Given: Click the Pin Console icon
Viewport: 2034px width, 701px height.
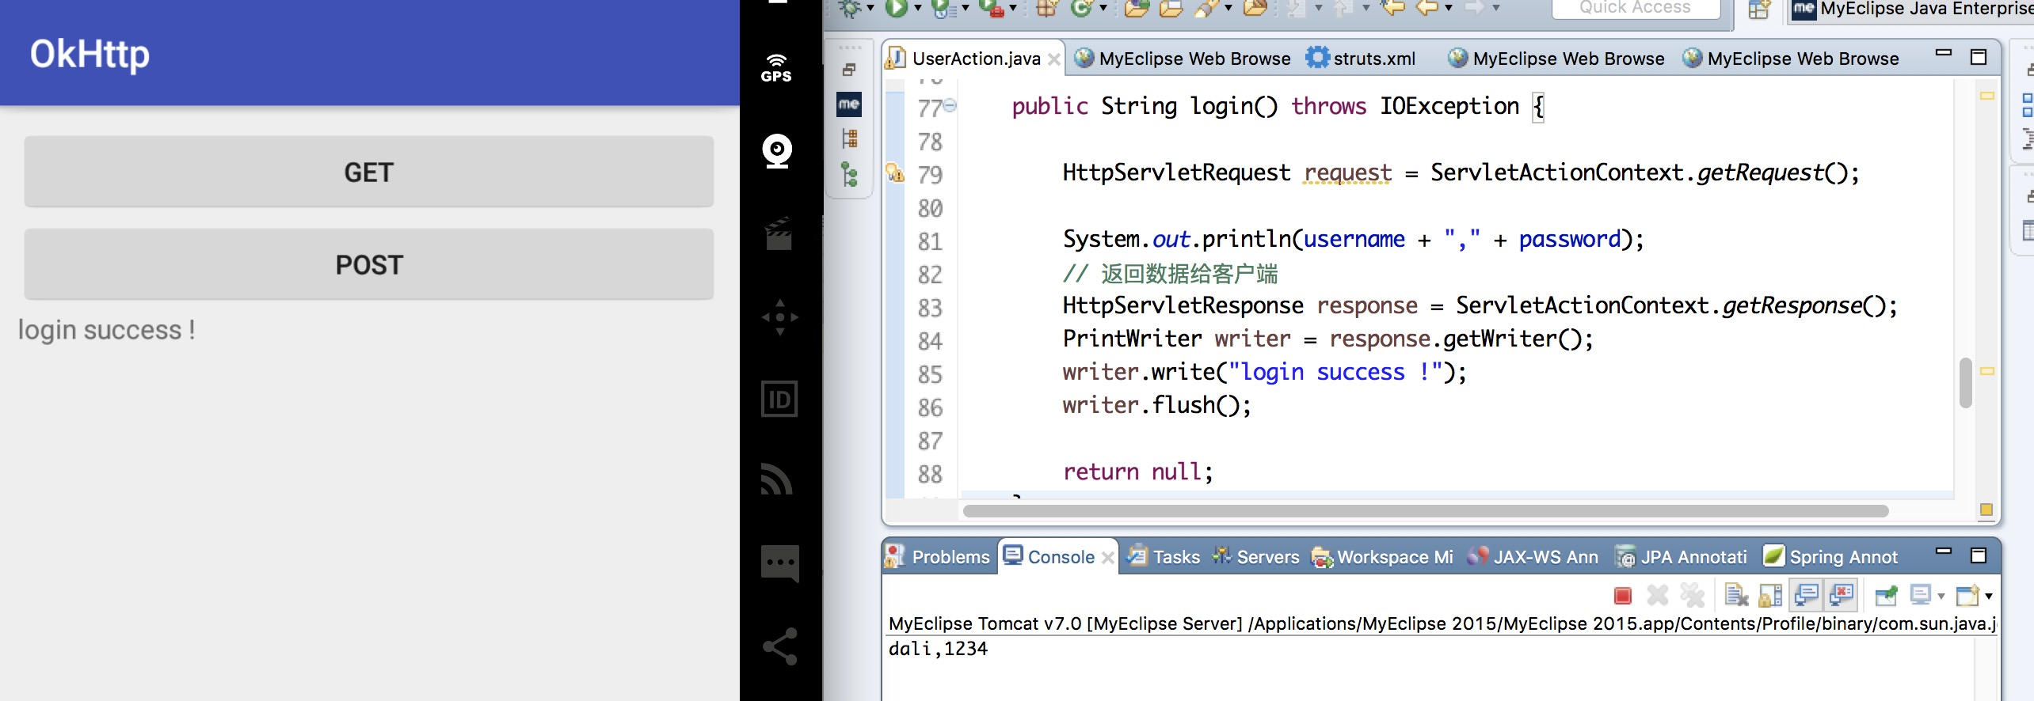Looking at the screenshot, I should coord(1887,595).
